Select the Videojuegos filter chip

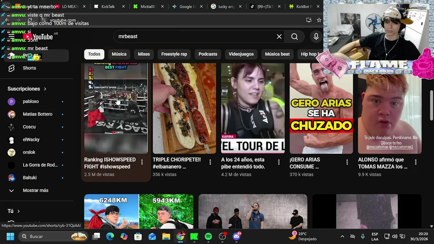click(x=241, y=54)
